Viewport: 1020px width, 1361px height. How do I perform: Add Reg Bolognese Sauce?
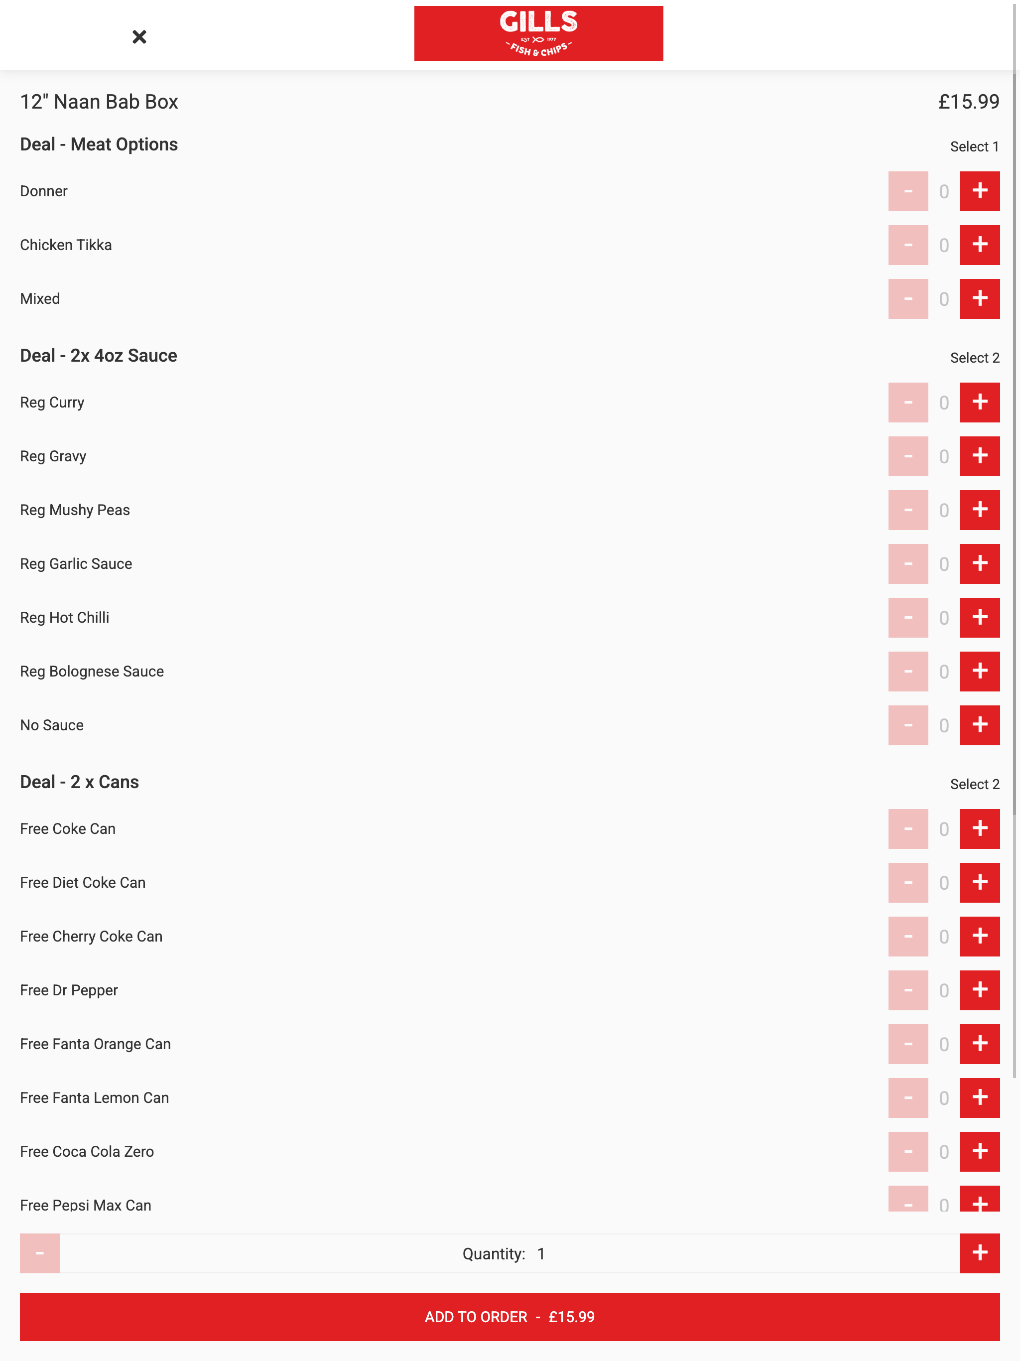tap(979, 671)
